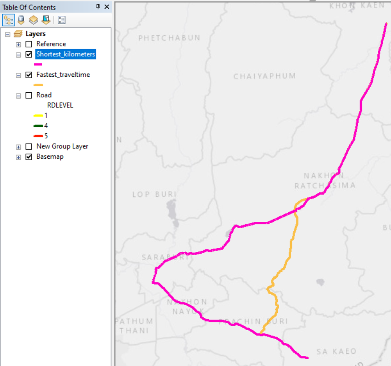
Task: Click the pink Shortest_kilometers line symbol
Action: click(x=38, y=64)
